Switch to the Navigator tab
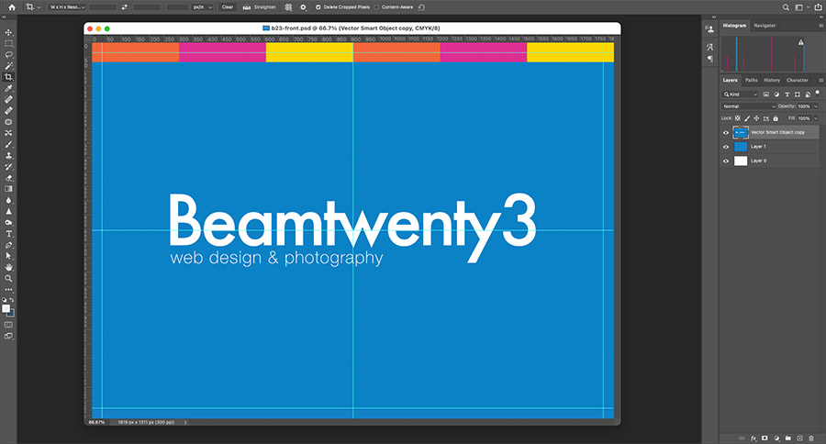 point(765,26)
